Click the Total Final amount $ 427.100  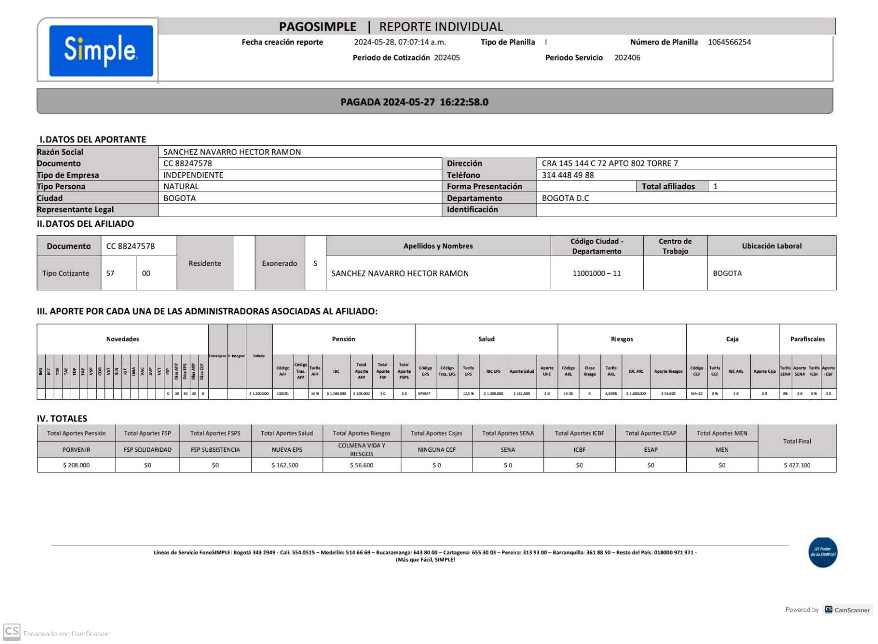797,465
